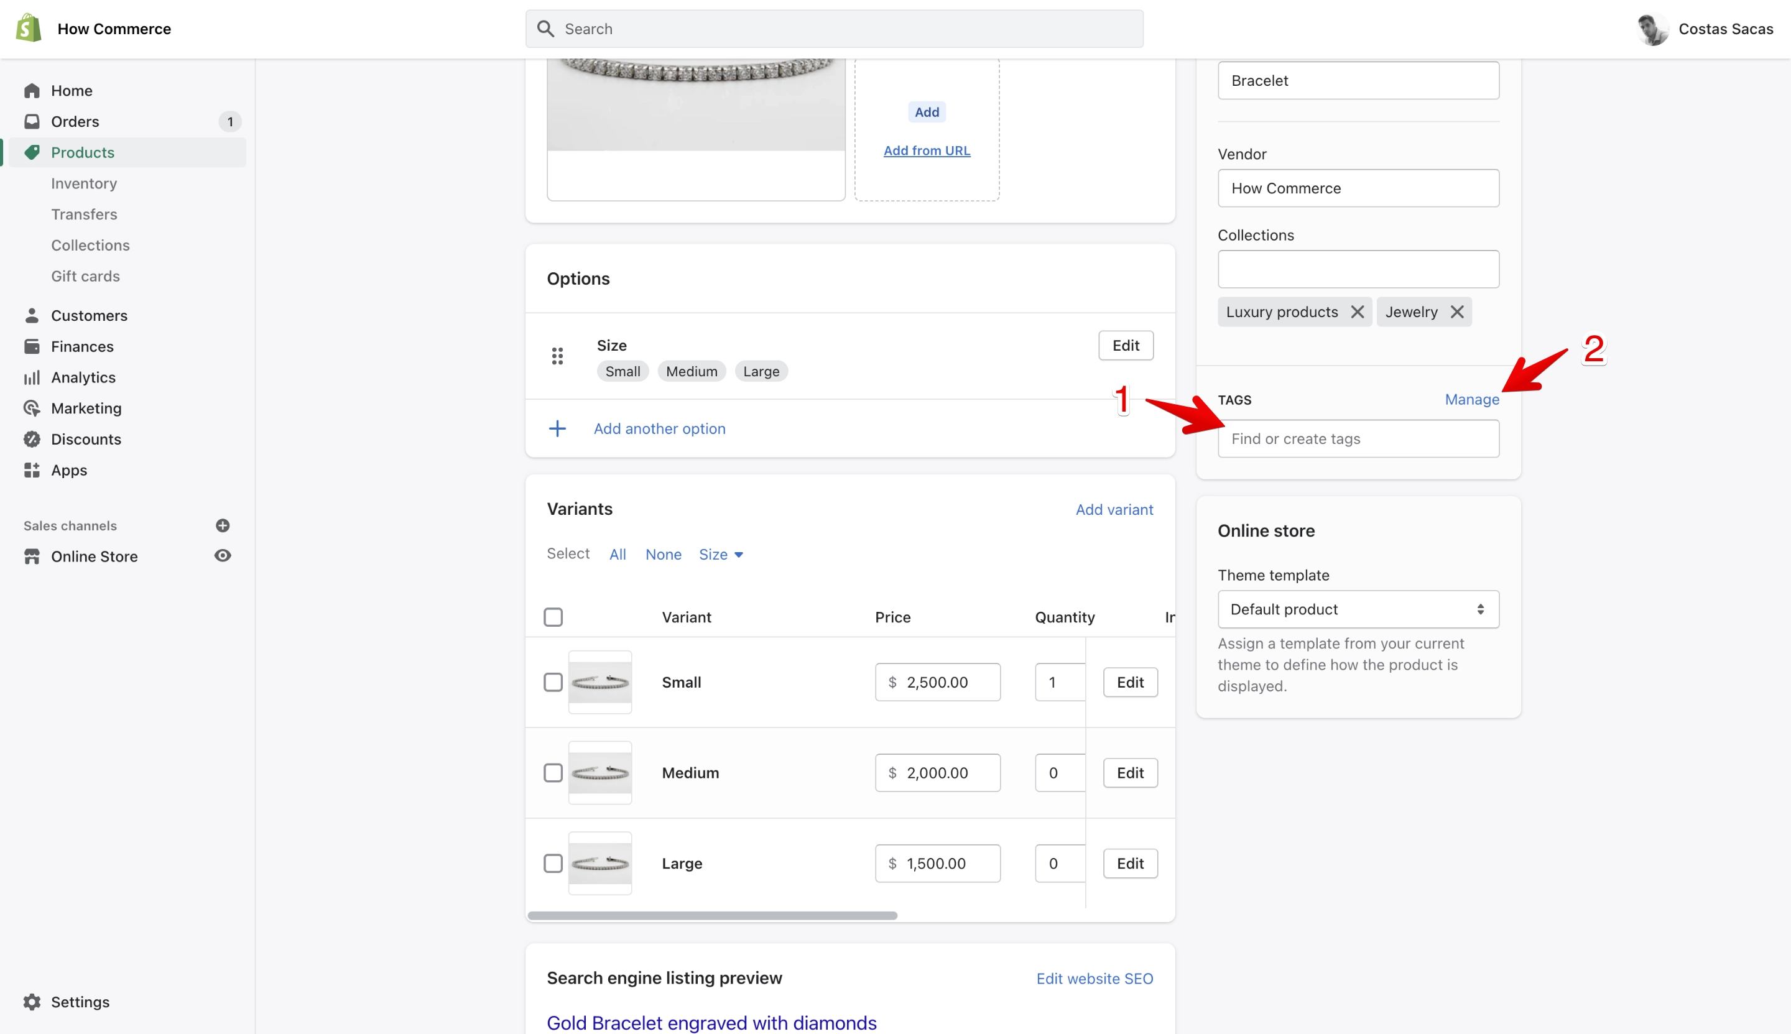This screenshot has width=1791, height=1034.
Task: Focus the Medium variant quantity field
Action: [1060, 773]
